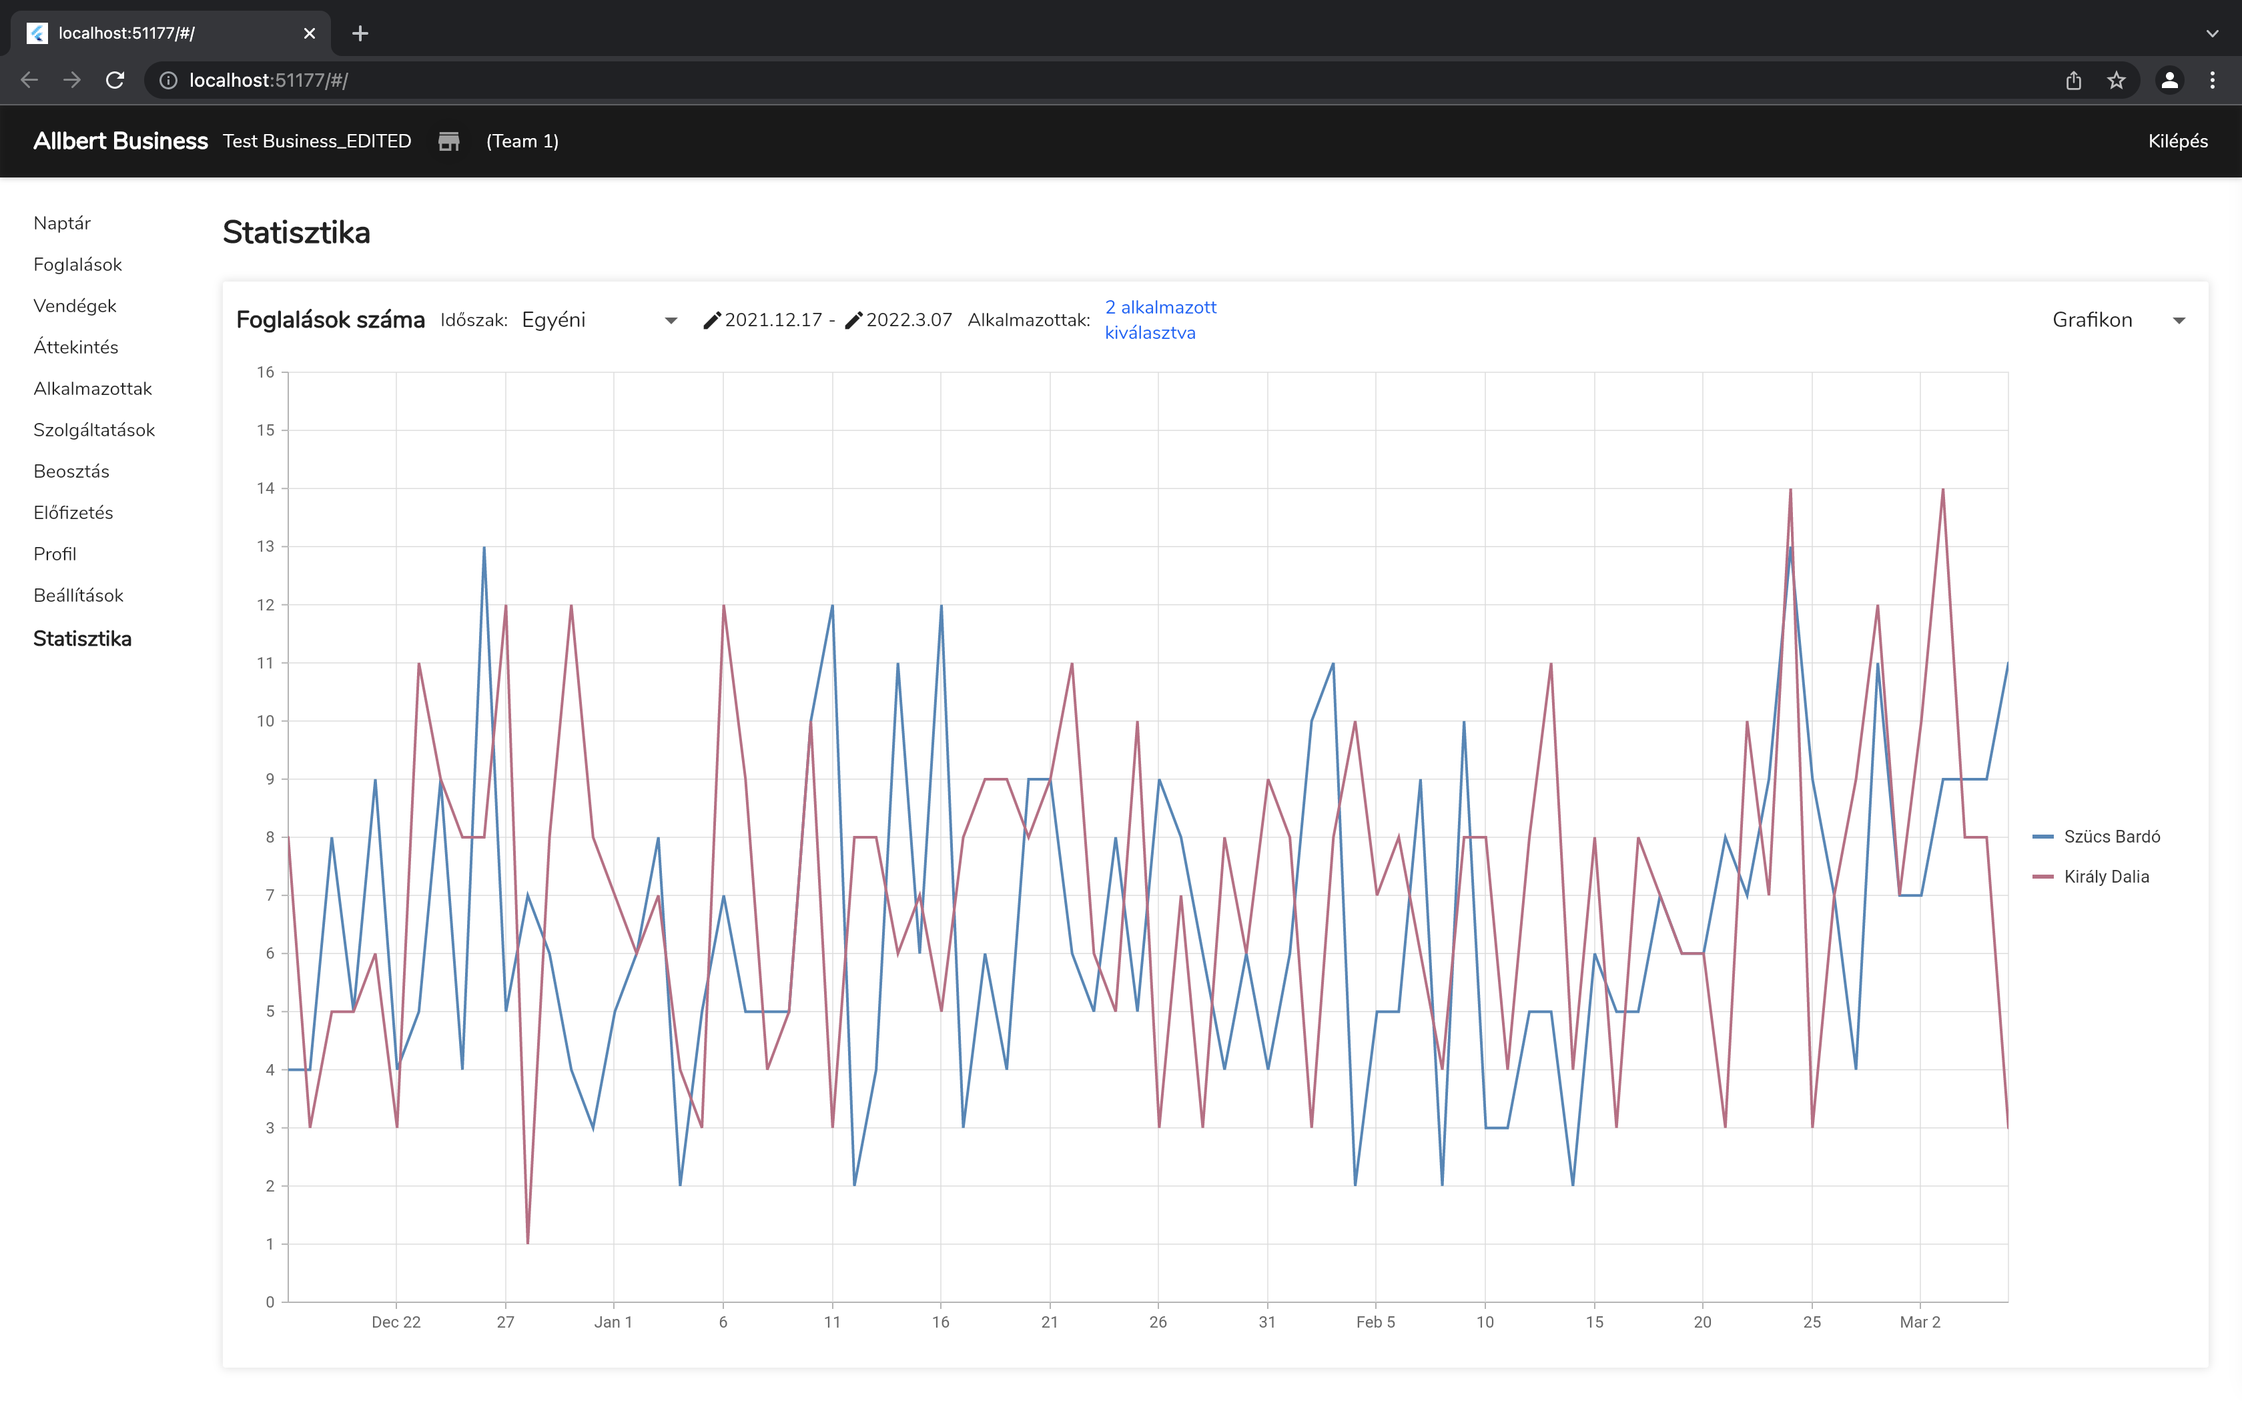
Task: Click the browser back arrow
Action: click(x=29, y=81)
